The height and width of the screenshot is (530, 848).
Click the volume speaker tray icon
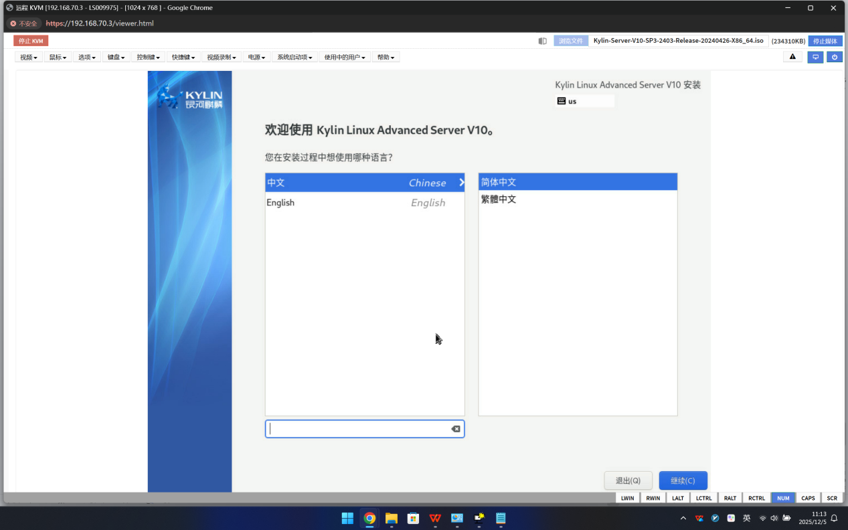click(x=774, y=518)
